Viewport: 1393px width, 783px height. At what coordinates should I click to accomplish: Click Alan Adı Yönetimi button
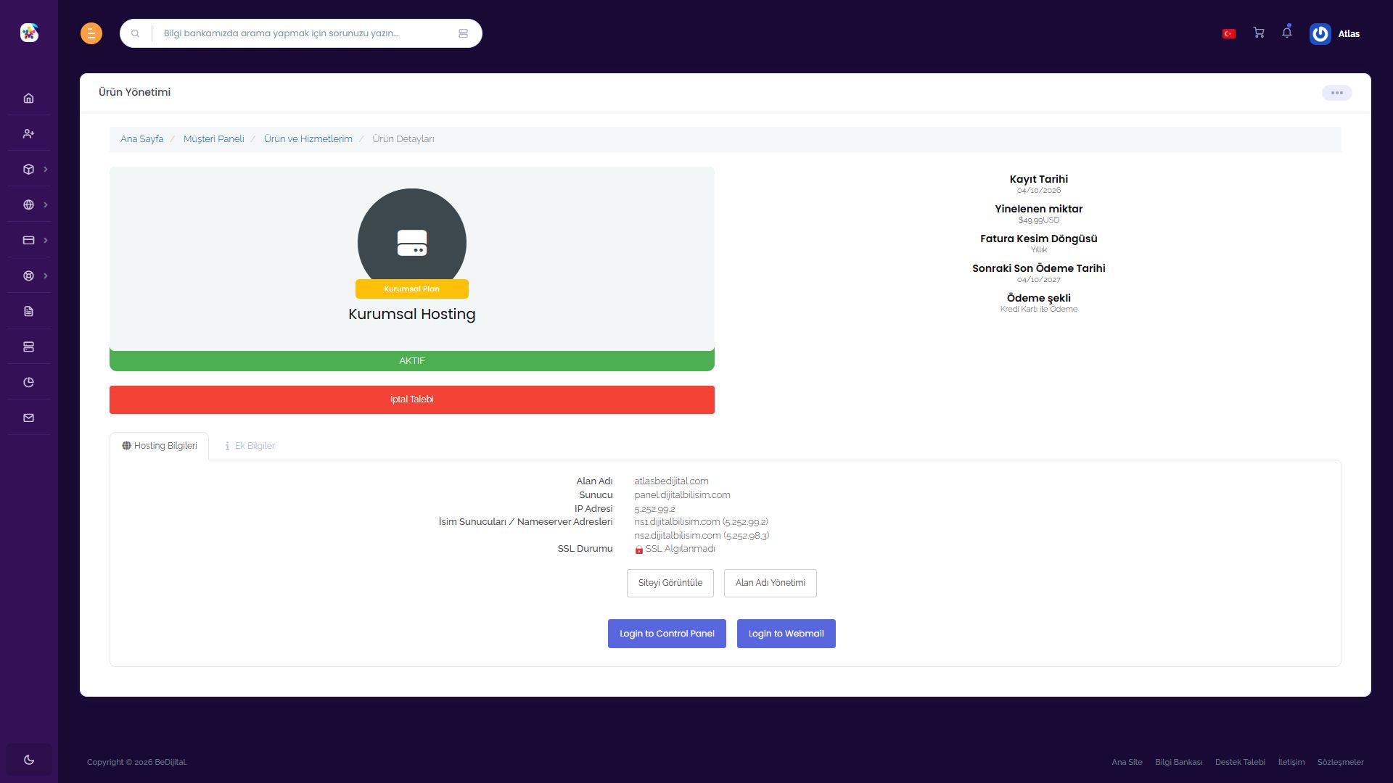pyautogui.click(x=771, y=583)
